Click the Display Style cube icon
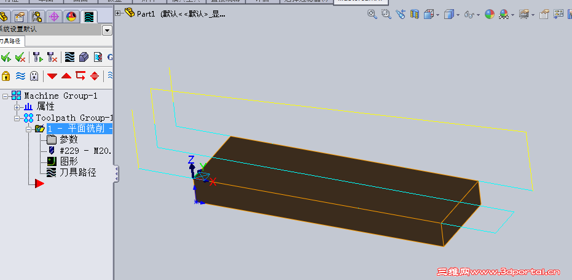This screenshot has height=280, width=572. 449,15
